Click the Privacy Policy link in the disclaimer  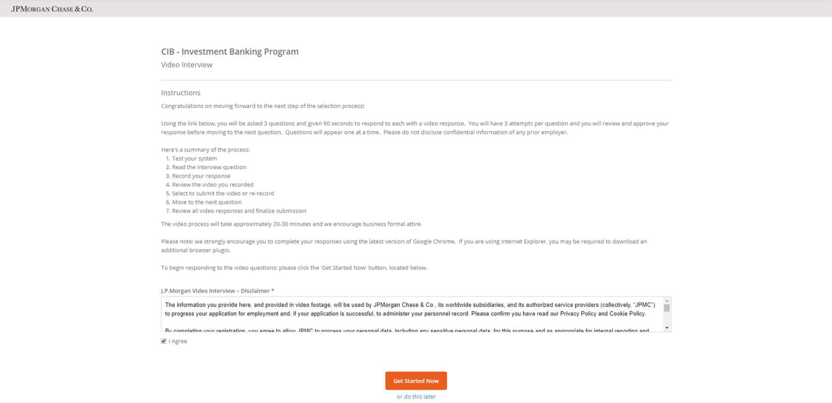(580, 313)
